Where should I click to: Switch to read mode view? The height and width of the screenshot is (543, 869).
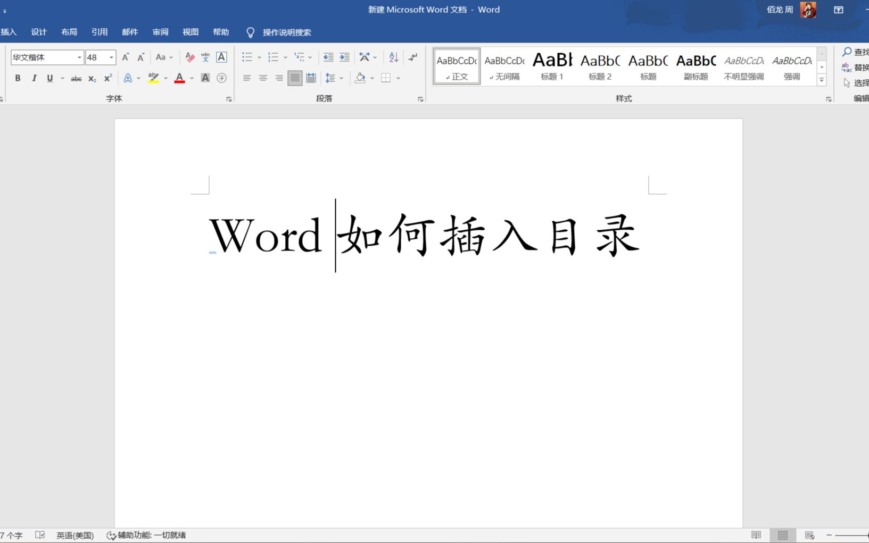(756, 535)
